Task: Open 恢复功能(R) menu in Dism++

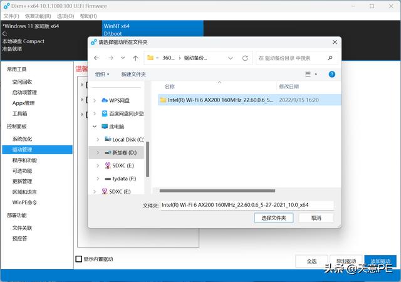Action: (38, 16)
